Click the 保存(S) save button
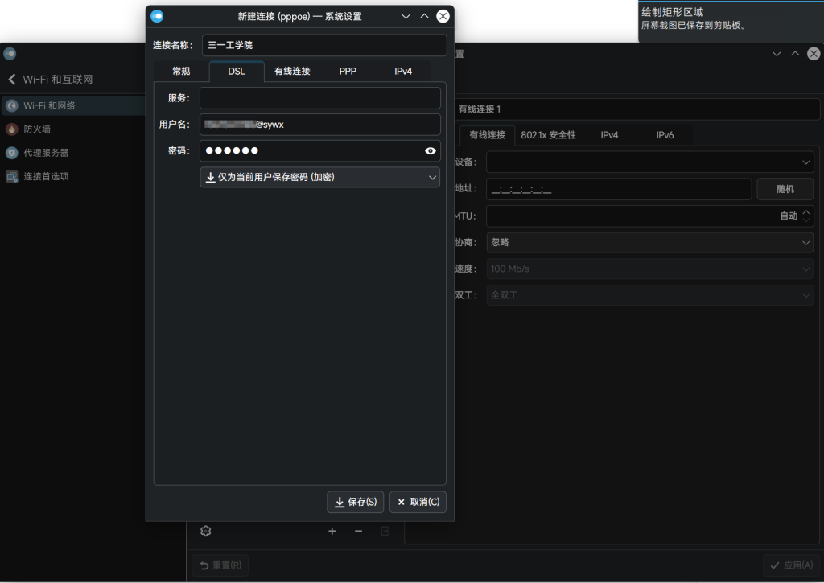824x583 pixels. tap(355, 502)
